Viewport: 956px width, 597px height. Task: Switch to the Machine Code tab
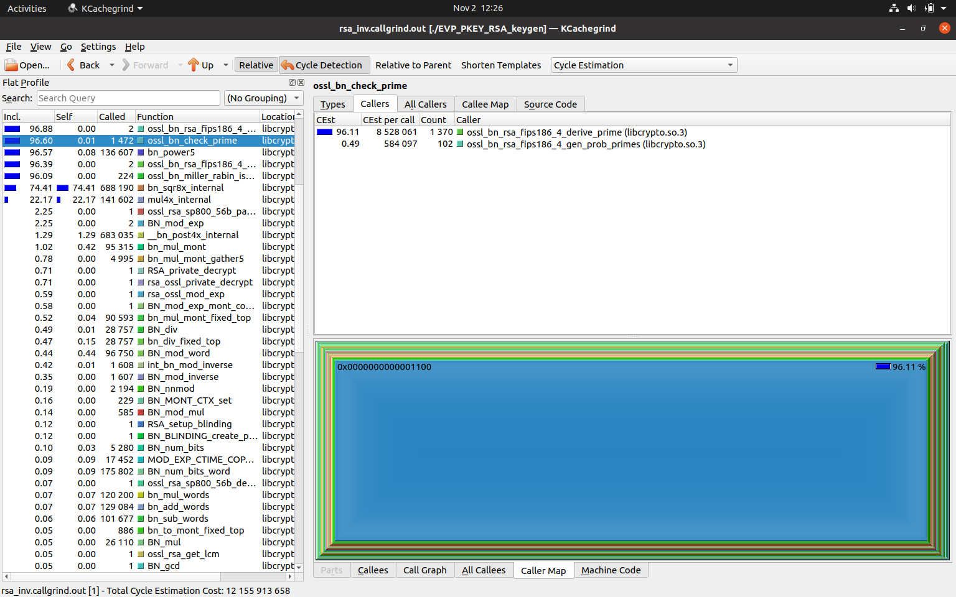[611, 570]
